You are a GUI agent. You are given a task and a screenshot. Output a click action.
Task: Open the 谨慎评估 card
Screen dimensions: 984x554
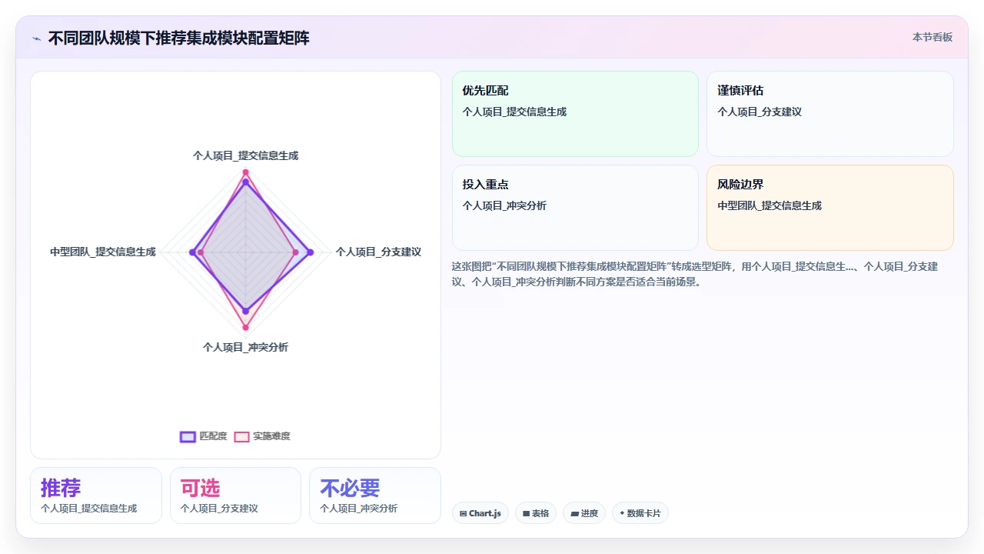click(x=830, y=114)
